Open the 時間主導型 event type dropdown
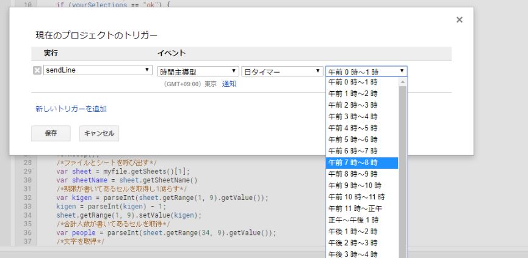Image resolution: width=528 pixels, height=258 pixels. [x=197, y=72]
